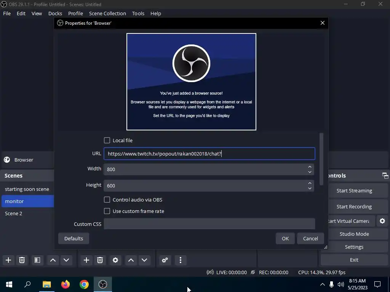
Task: Open the Edit menu
Action: pos(21,13)
